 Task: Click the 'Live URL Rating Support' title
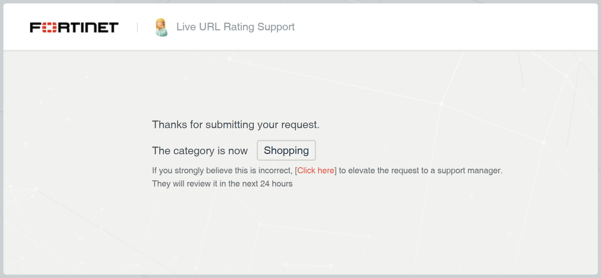point(235,27)
